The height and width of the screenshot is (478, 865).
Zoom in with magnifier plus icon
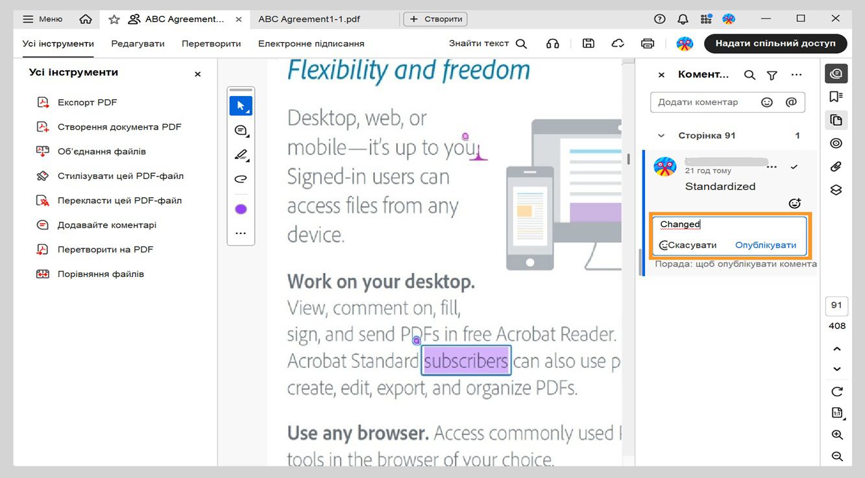(x=837, y=435)
